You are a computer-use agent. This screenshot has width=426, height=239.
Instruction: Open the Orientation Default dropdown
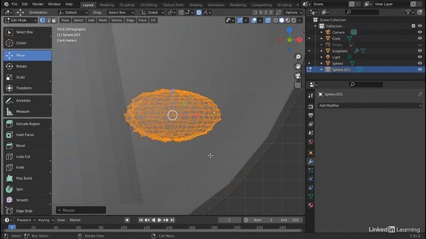tap(73, 13)
